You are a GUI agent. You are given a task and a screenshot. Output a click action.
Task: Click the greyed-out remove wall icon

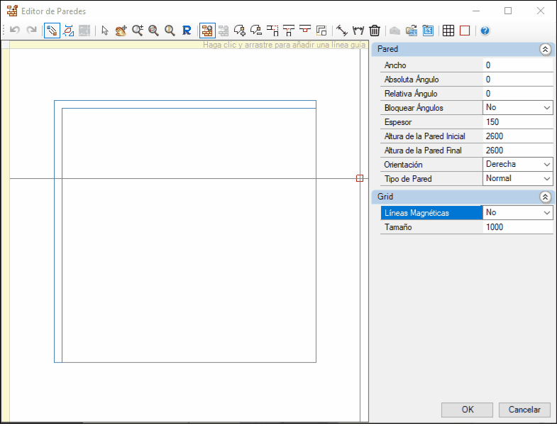click(224, 31)
